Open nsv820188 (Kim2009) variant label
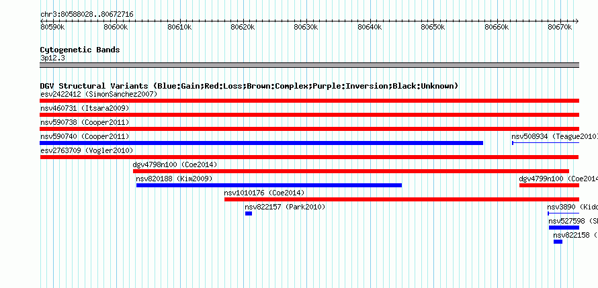 tap(174, 179)
